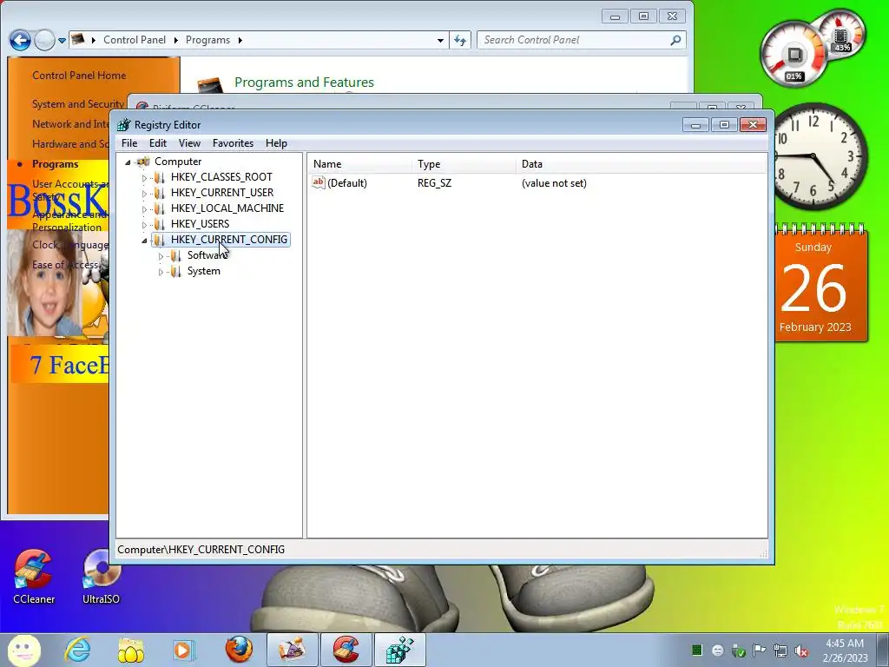Select the (Default) string value icon
Image resolution: width=889 pixels, height=667 pixels.
click(x=319, y=182)
